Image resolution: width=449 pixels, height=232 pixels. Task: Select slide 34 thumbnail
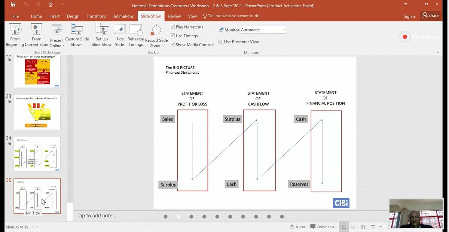pyautogui.click(x=37, y=154)
